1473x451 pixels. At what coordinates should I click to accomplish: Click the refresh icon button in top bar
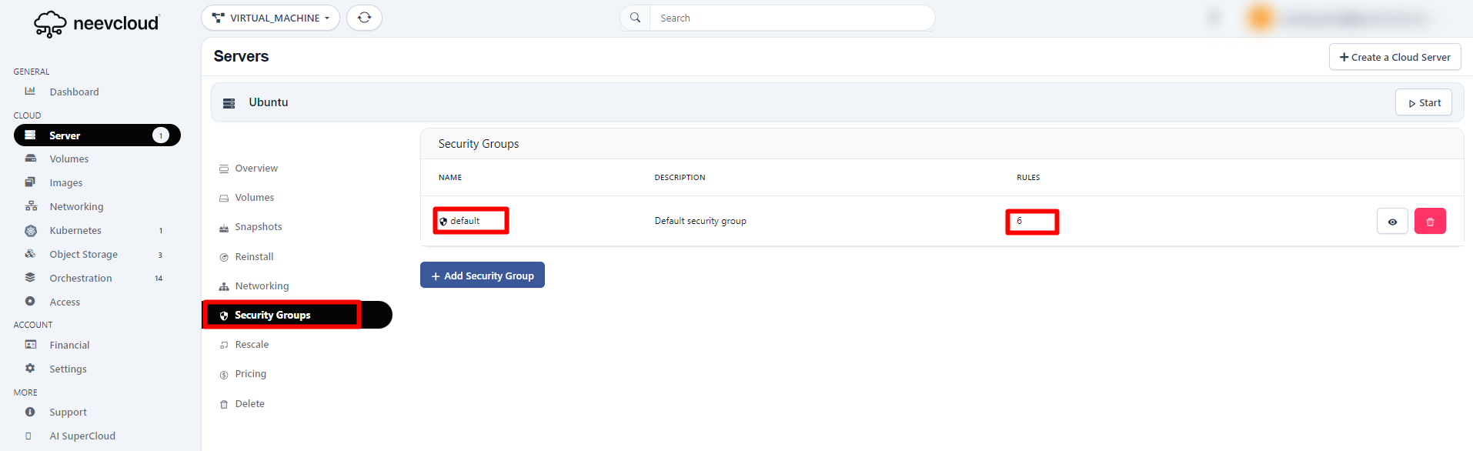pos(364,18)
